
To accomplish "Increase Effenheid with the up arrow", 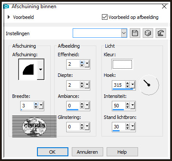I will [x=82, y=62].
